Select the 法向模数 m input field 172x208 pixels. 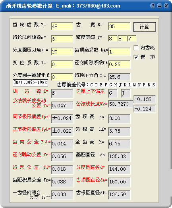click(x=62, y=39)
